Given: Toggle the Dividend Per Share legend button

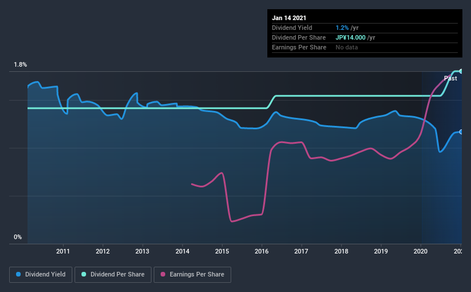Looking at the screenshot, I should pos(113,275).
